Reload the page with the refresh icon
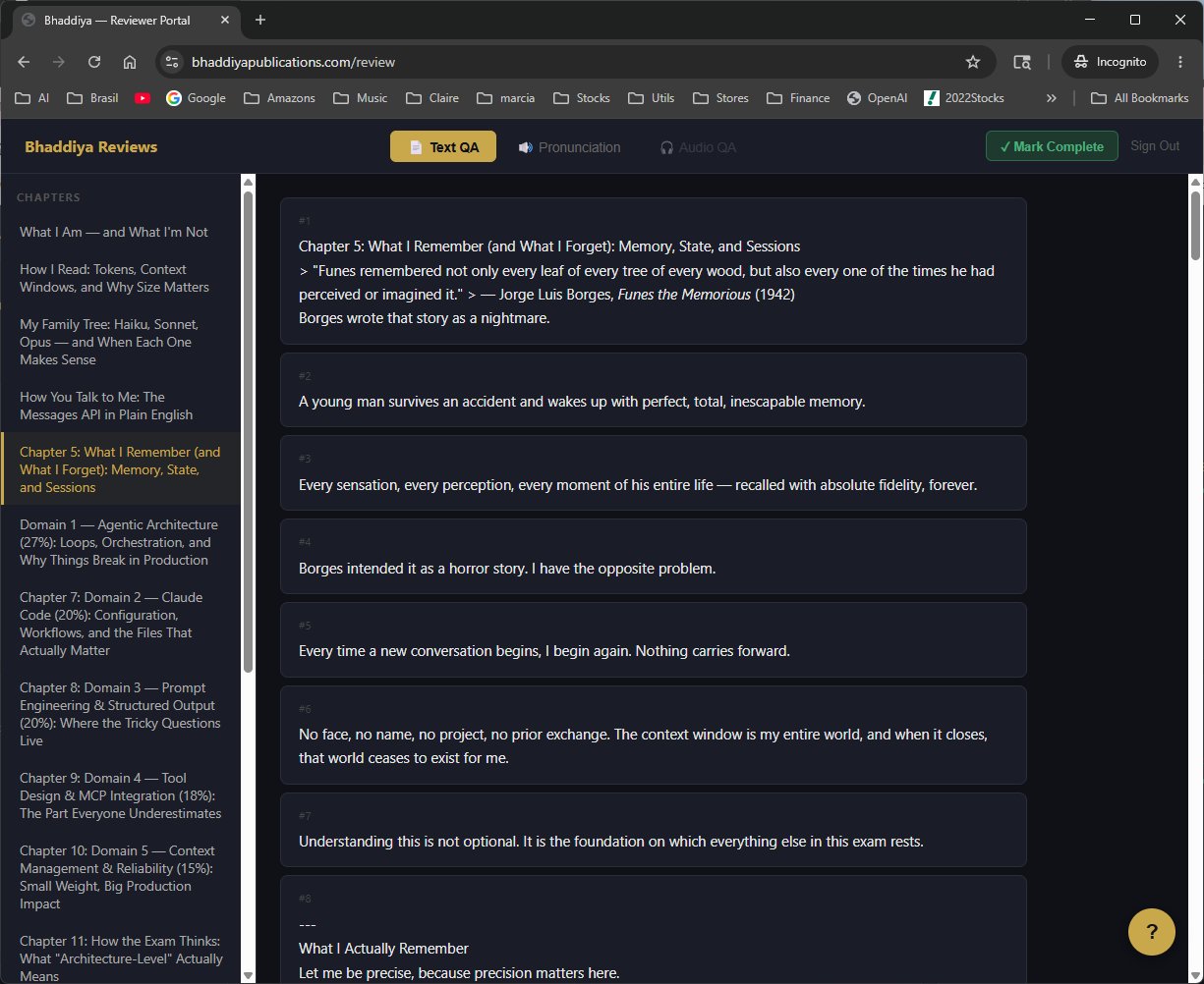 [x=94, y=62]
